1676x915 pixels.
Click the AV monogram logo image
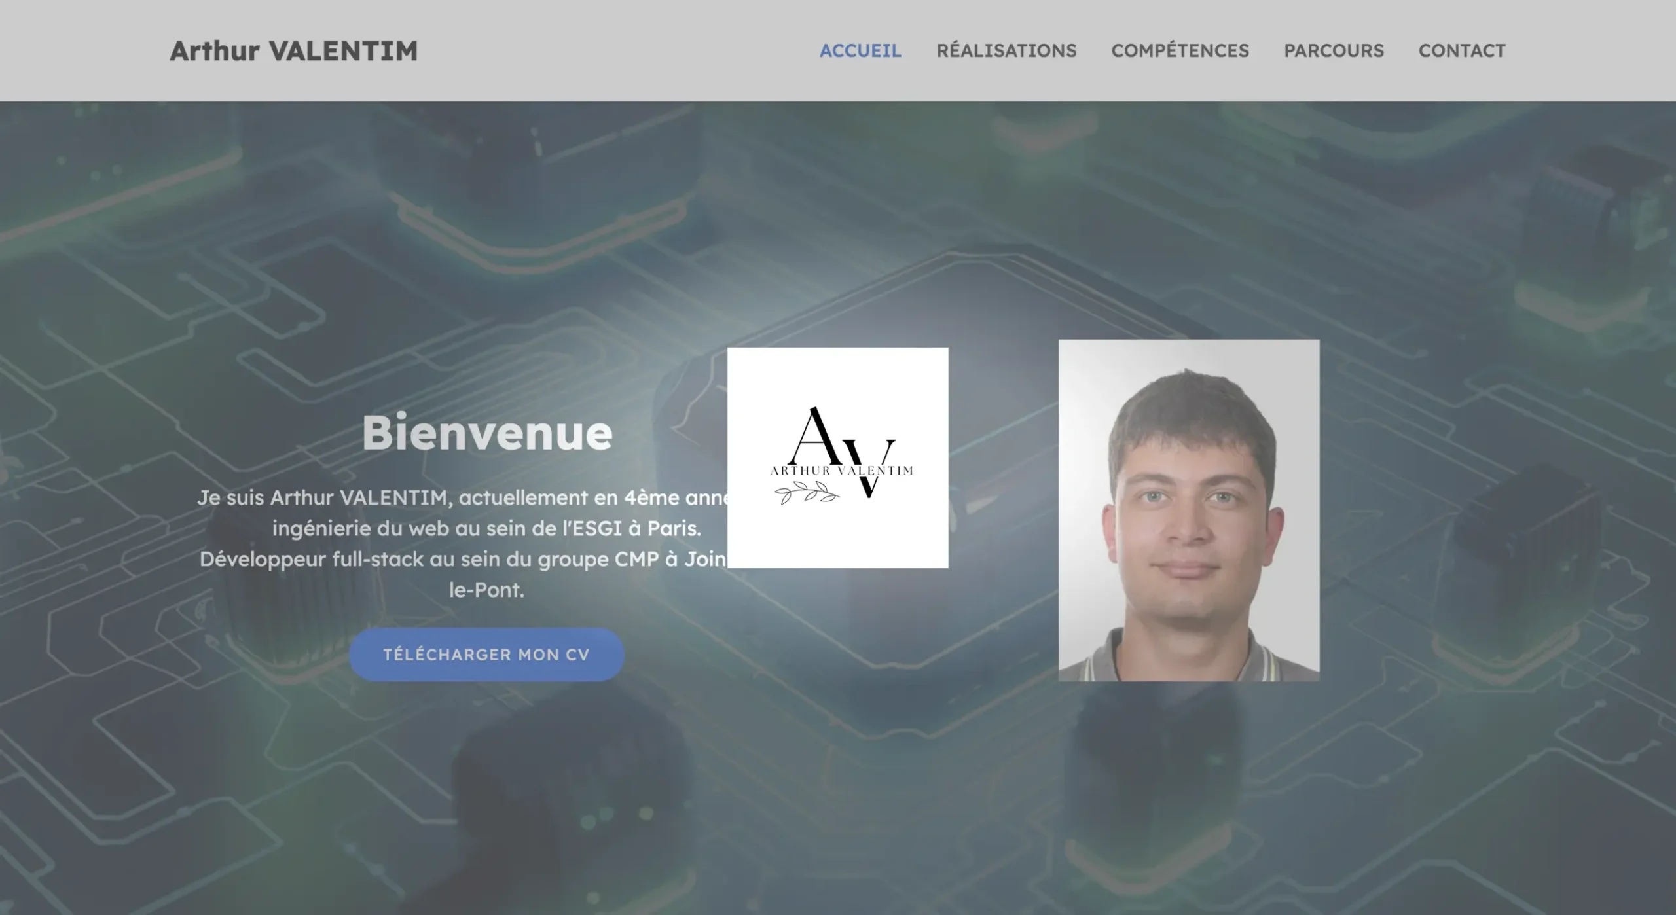click(837, 457)
